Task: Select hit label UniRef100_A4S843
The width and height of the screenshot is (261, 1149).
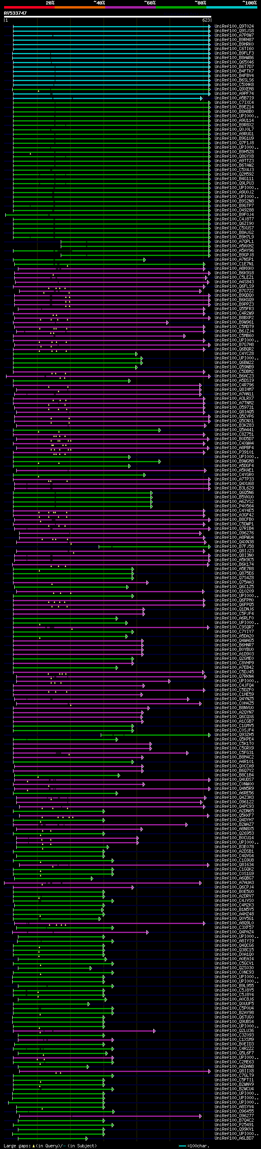Action: tap(234, 282)
